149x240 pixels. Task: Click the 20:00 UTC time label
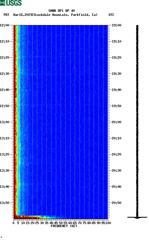116,122
